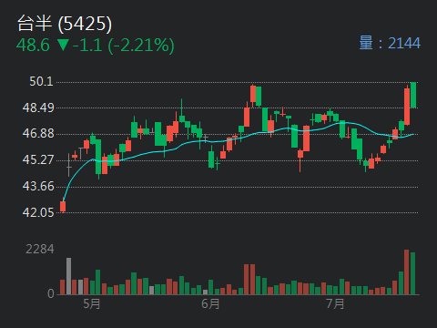This screenshot has width=437, height=328.
Task: Click the tall grey volume bar at the left
Action: click(x=69, y=276)
